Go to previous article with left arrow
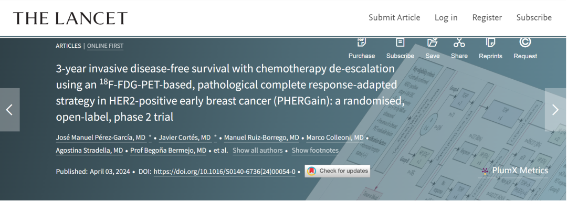The height and width of the screenshot is (201, 567). point(10,110)
